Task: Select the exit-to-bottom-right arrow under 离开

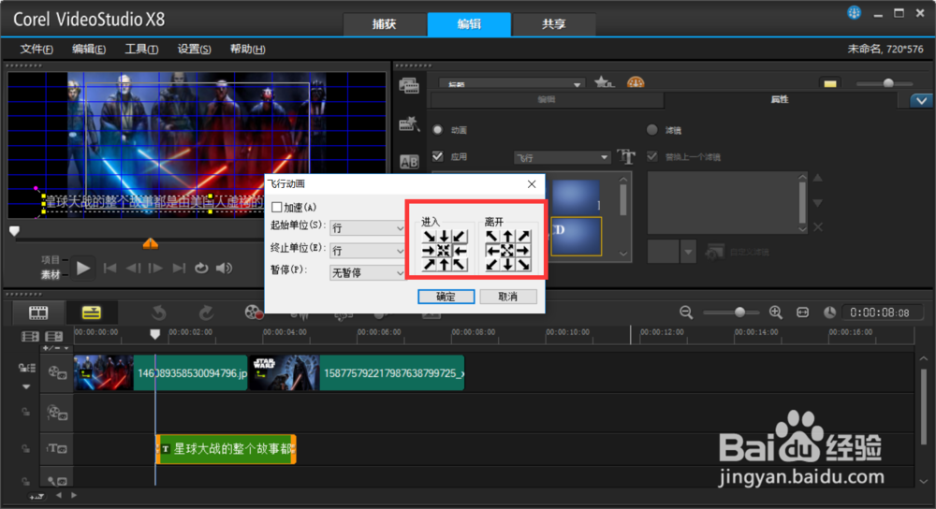Action: click(523, 265)
